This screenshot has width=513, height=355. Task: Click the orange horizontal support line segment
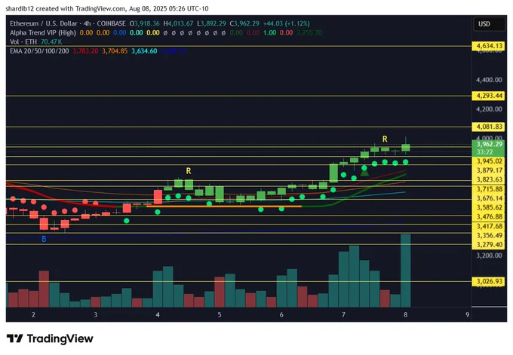(x=224, y=207)
